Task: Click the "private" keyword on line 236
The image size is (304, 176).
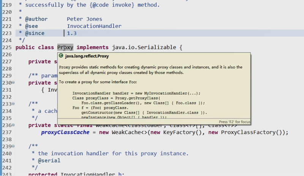Action: (x=40, y=125)
